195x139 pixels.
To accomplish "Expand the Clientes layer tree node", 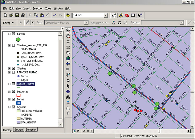I will 9,68.
